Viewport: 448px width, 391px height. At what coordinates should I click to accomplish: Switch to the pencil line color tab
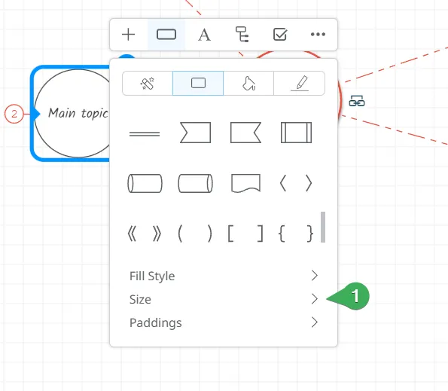click(x=299, y=83)
